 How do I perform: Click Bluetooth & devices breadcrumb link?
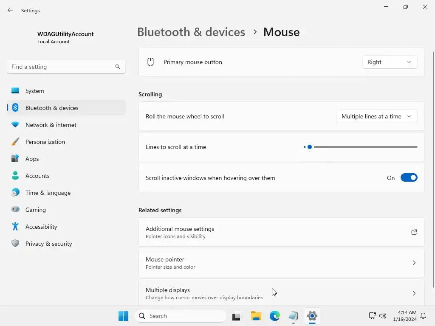(191, 32)
